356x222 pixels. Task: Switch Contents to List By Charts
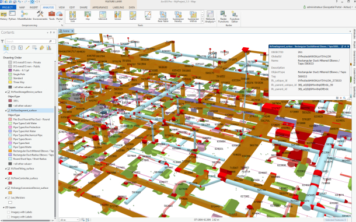tap(49, 48)
